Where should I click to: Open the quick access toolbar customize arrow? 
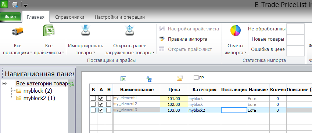click(x=25, y=5)
